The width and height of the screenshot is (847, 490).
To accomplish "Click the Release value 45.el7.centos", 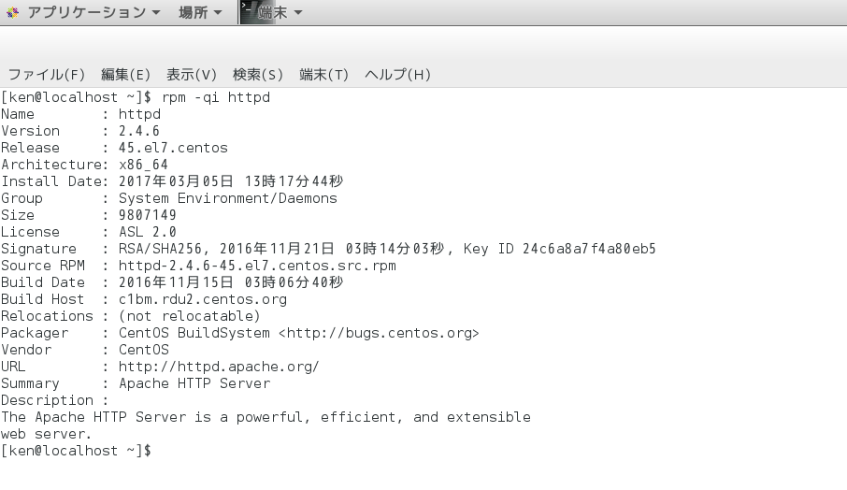I will pyautogui.click(x=173, y=148).
